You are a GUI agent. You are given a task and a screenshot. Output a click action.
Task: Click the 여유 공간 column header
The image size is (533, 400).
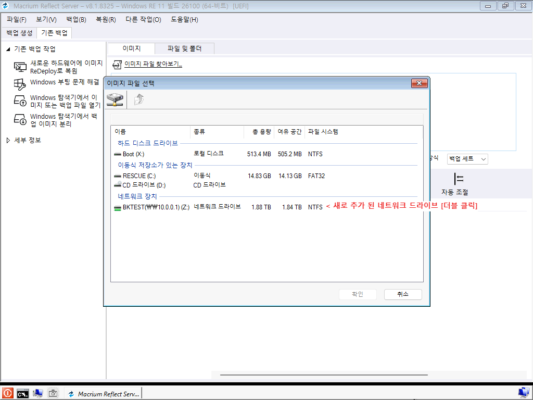[289, 132]
